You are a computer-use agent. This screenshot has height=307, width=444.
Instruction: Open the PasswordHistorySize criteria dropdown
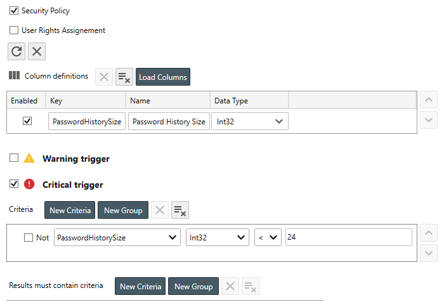pos(117,238)
